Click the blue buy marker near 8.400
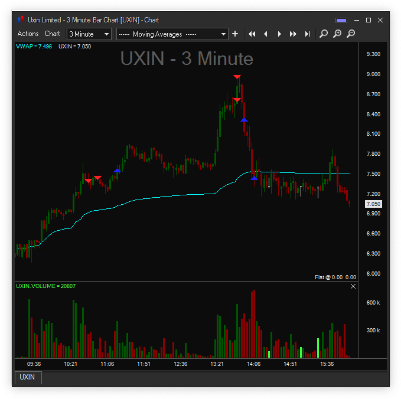This screenshot has width=401, height=399. coord(244,120)
